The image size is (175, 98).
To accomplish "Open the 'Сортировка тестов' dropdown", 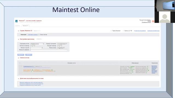I will coord(37,44).
